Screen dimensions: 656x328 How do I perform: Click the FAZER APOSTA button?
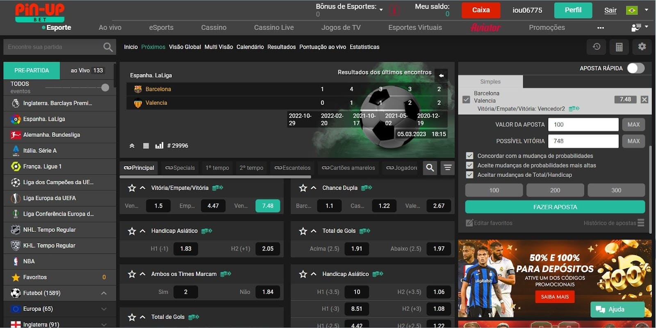coord(555,207)
